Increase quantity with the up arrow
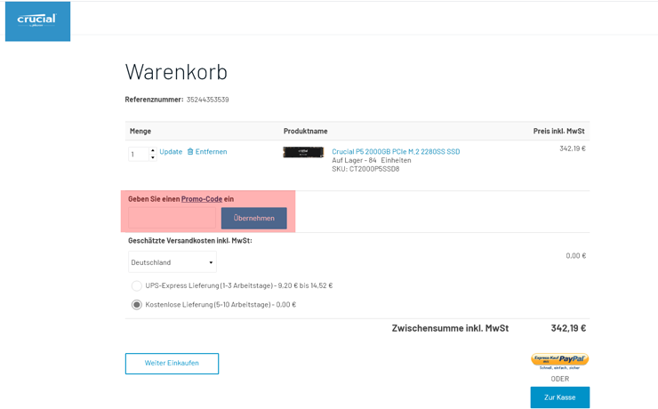This screenshot has height=409, width=658. pos(153,150)
